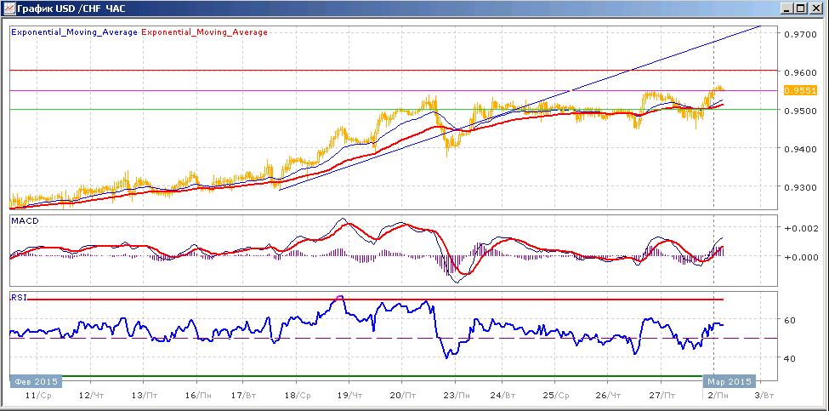Click the chart window icon in title bar
The width and height of the screenshot is (829, 411).
8,9
